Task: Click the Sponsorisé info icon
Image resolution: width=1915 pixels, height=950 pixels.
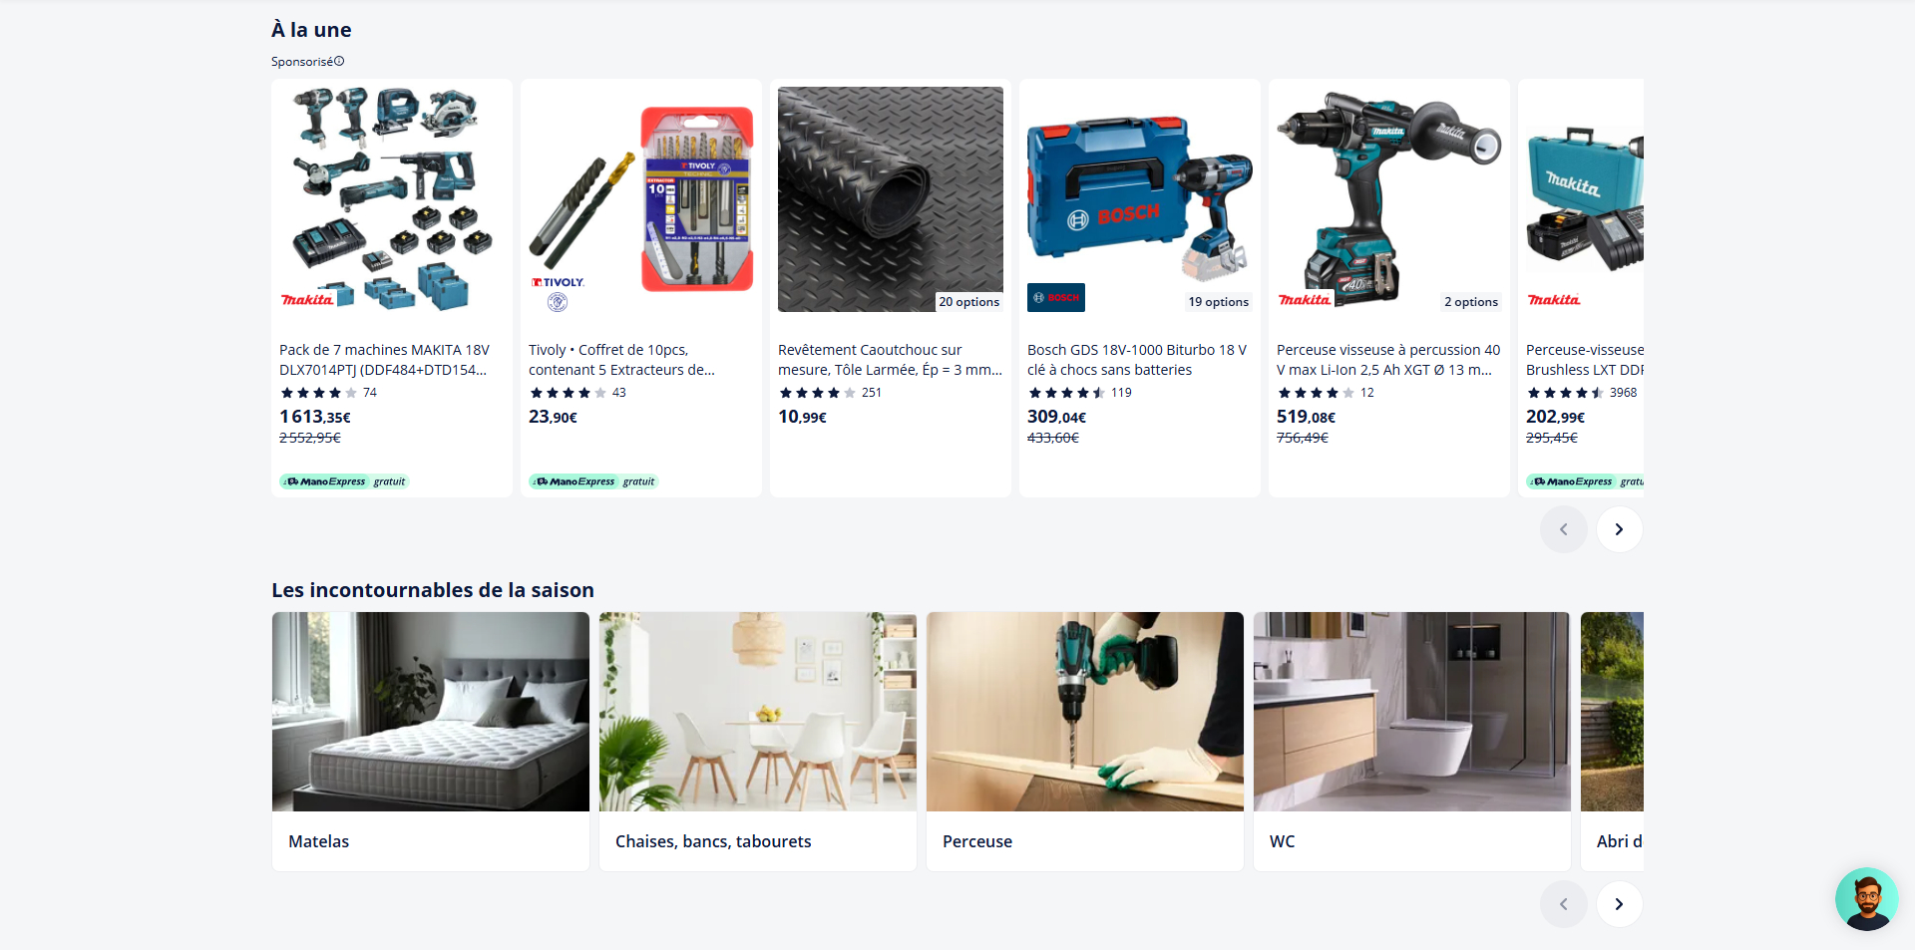Action: pos(339,62)
